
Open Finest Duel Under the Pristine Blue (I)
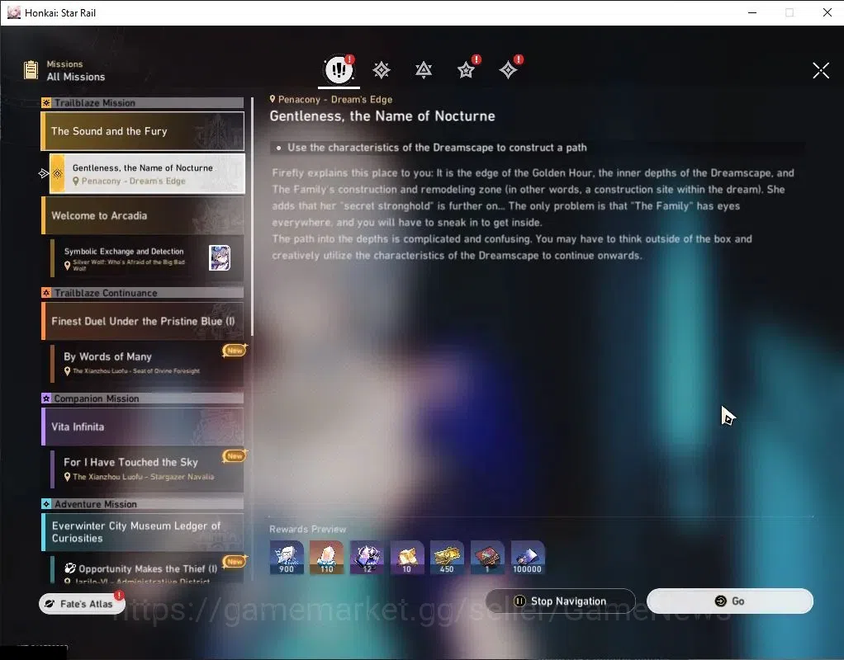point(143,321)
